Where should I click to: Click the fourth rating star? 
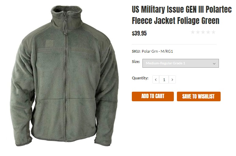pyautogui.click(x=208, y=32)
